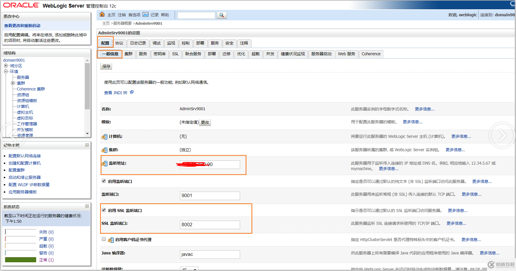Click the restart icon beside 启用客户机证书代理
The height and width of the screenshot is (271, 516).
(111, 240)
